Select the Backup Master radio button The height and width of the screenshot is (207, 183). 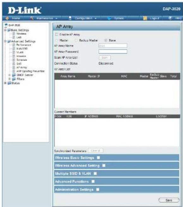pyautogui.click(x=76, y=40)
